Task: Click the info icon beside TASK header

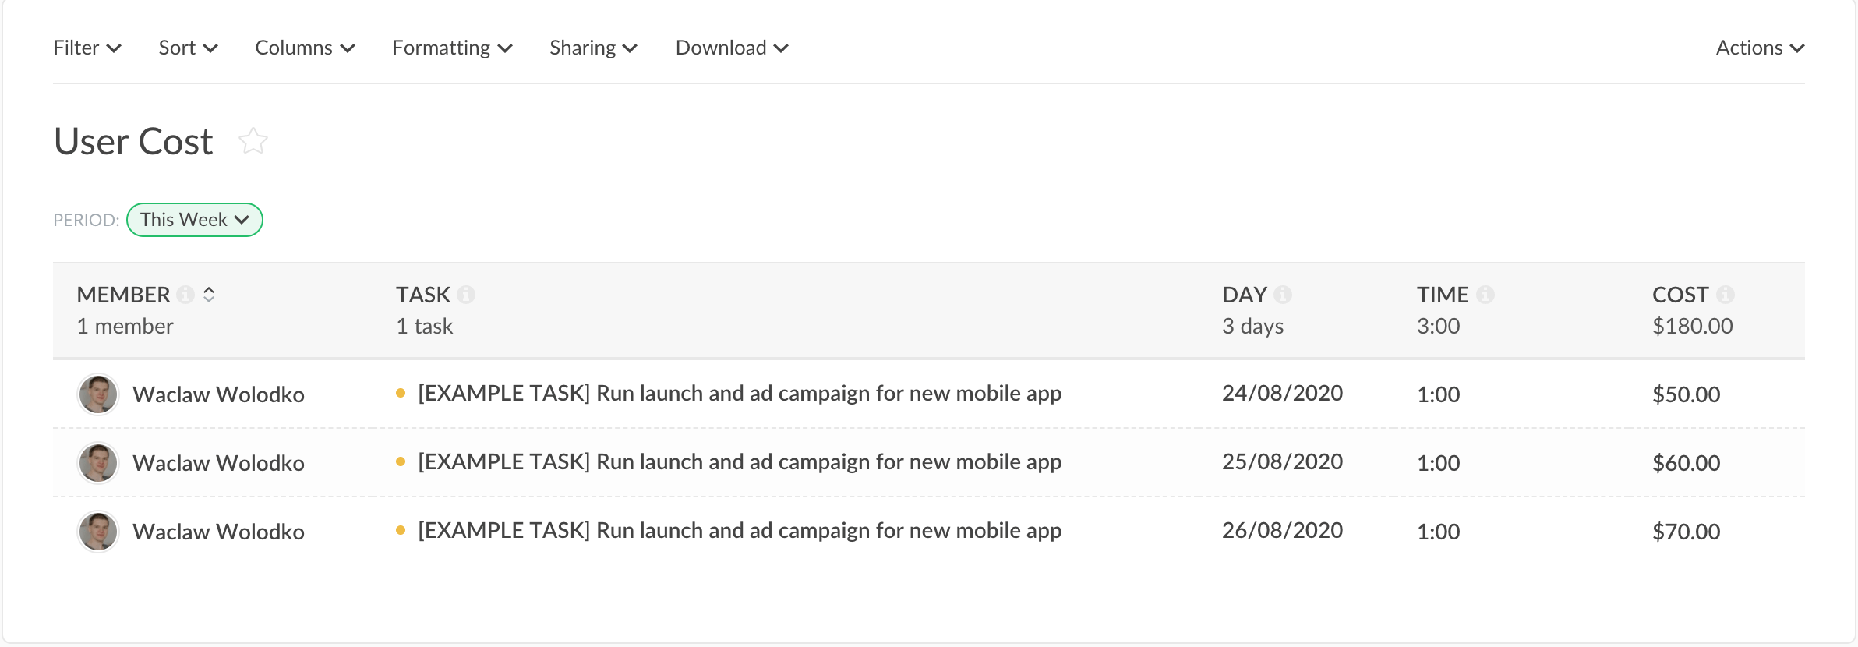Action: (x=466, y=295)
